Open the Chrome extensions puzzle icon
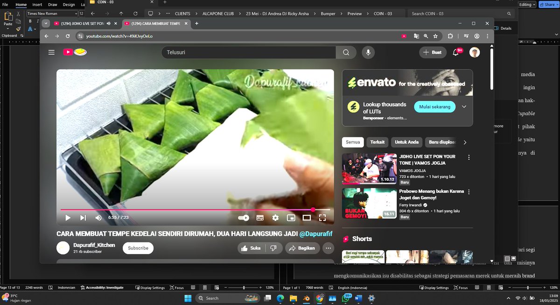The image size is (560, 305). [450, 36]
